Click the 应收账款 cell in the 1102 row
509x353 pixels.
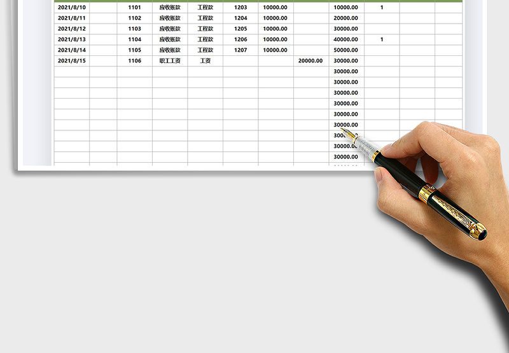pyautogui.click(x=170, y=18)
